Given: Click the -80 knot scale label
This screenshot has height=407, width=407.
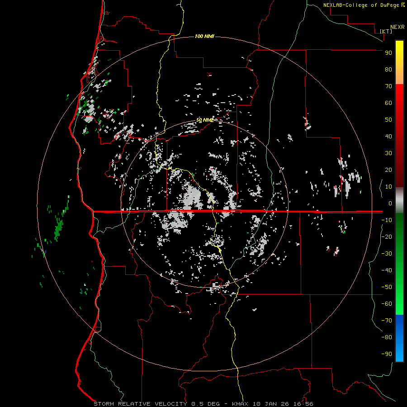Looking at the screenshot, I should point(387,337).
